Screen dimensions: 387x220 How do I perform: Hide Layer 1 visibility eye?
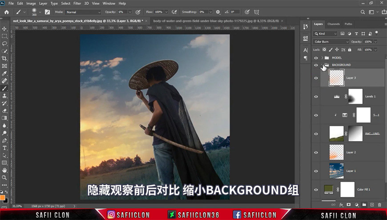(316, 171)
